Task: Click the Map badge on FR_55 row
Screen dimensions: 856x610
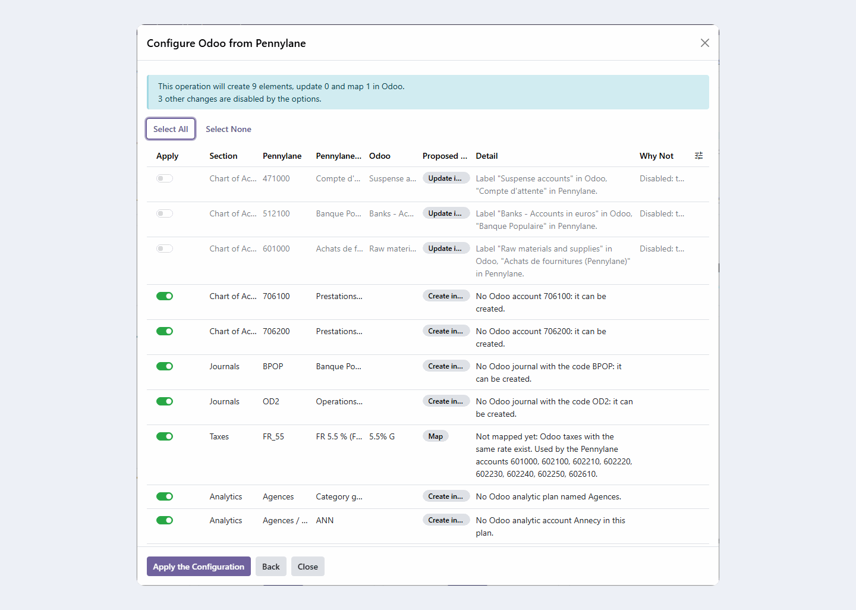Action: [x=436, y=436]
